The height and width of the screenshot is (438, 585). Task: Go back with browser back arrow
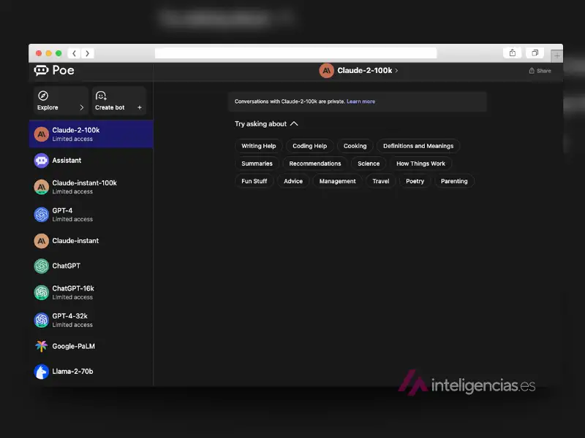point(75,53)
